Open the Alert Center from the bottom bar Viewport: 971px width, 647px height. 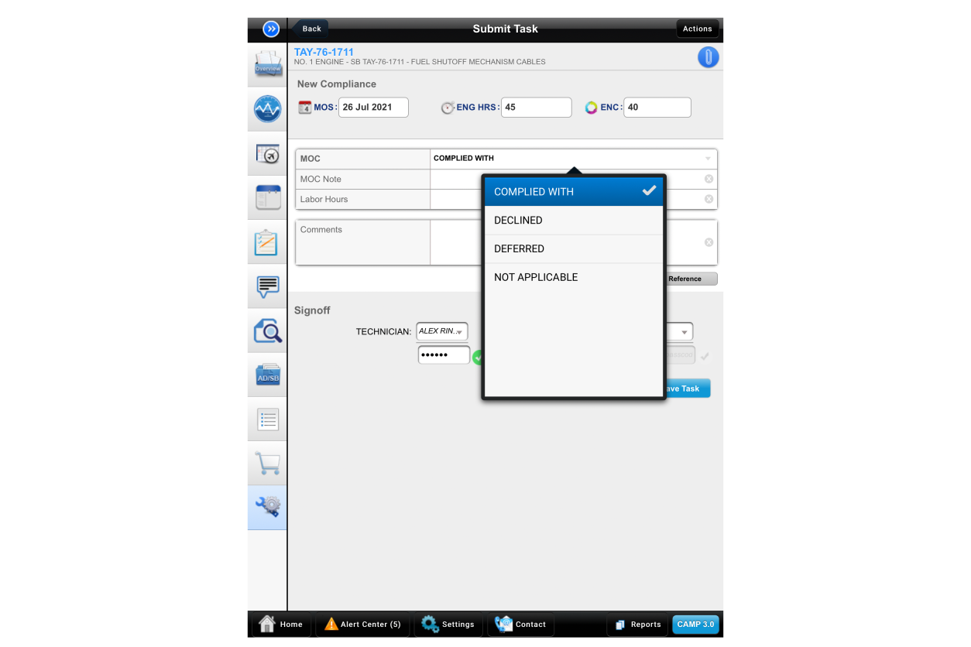click(x=362, y=625)
